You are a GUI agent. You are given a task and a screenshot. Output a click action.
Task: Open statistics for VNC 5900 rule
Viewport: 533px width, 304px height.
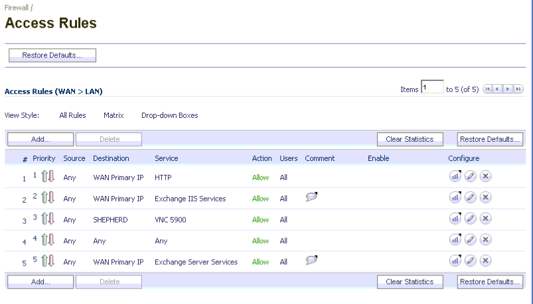(x=455, y=218)
